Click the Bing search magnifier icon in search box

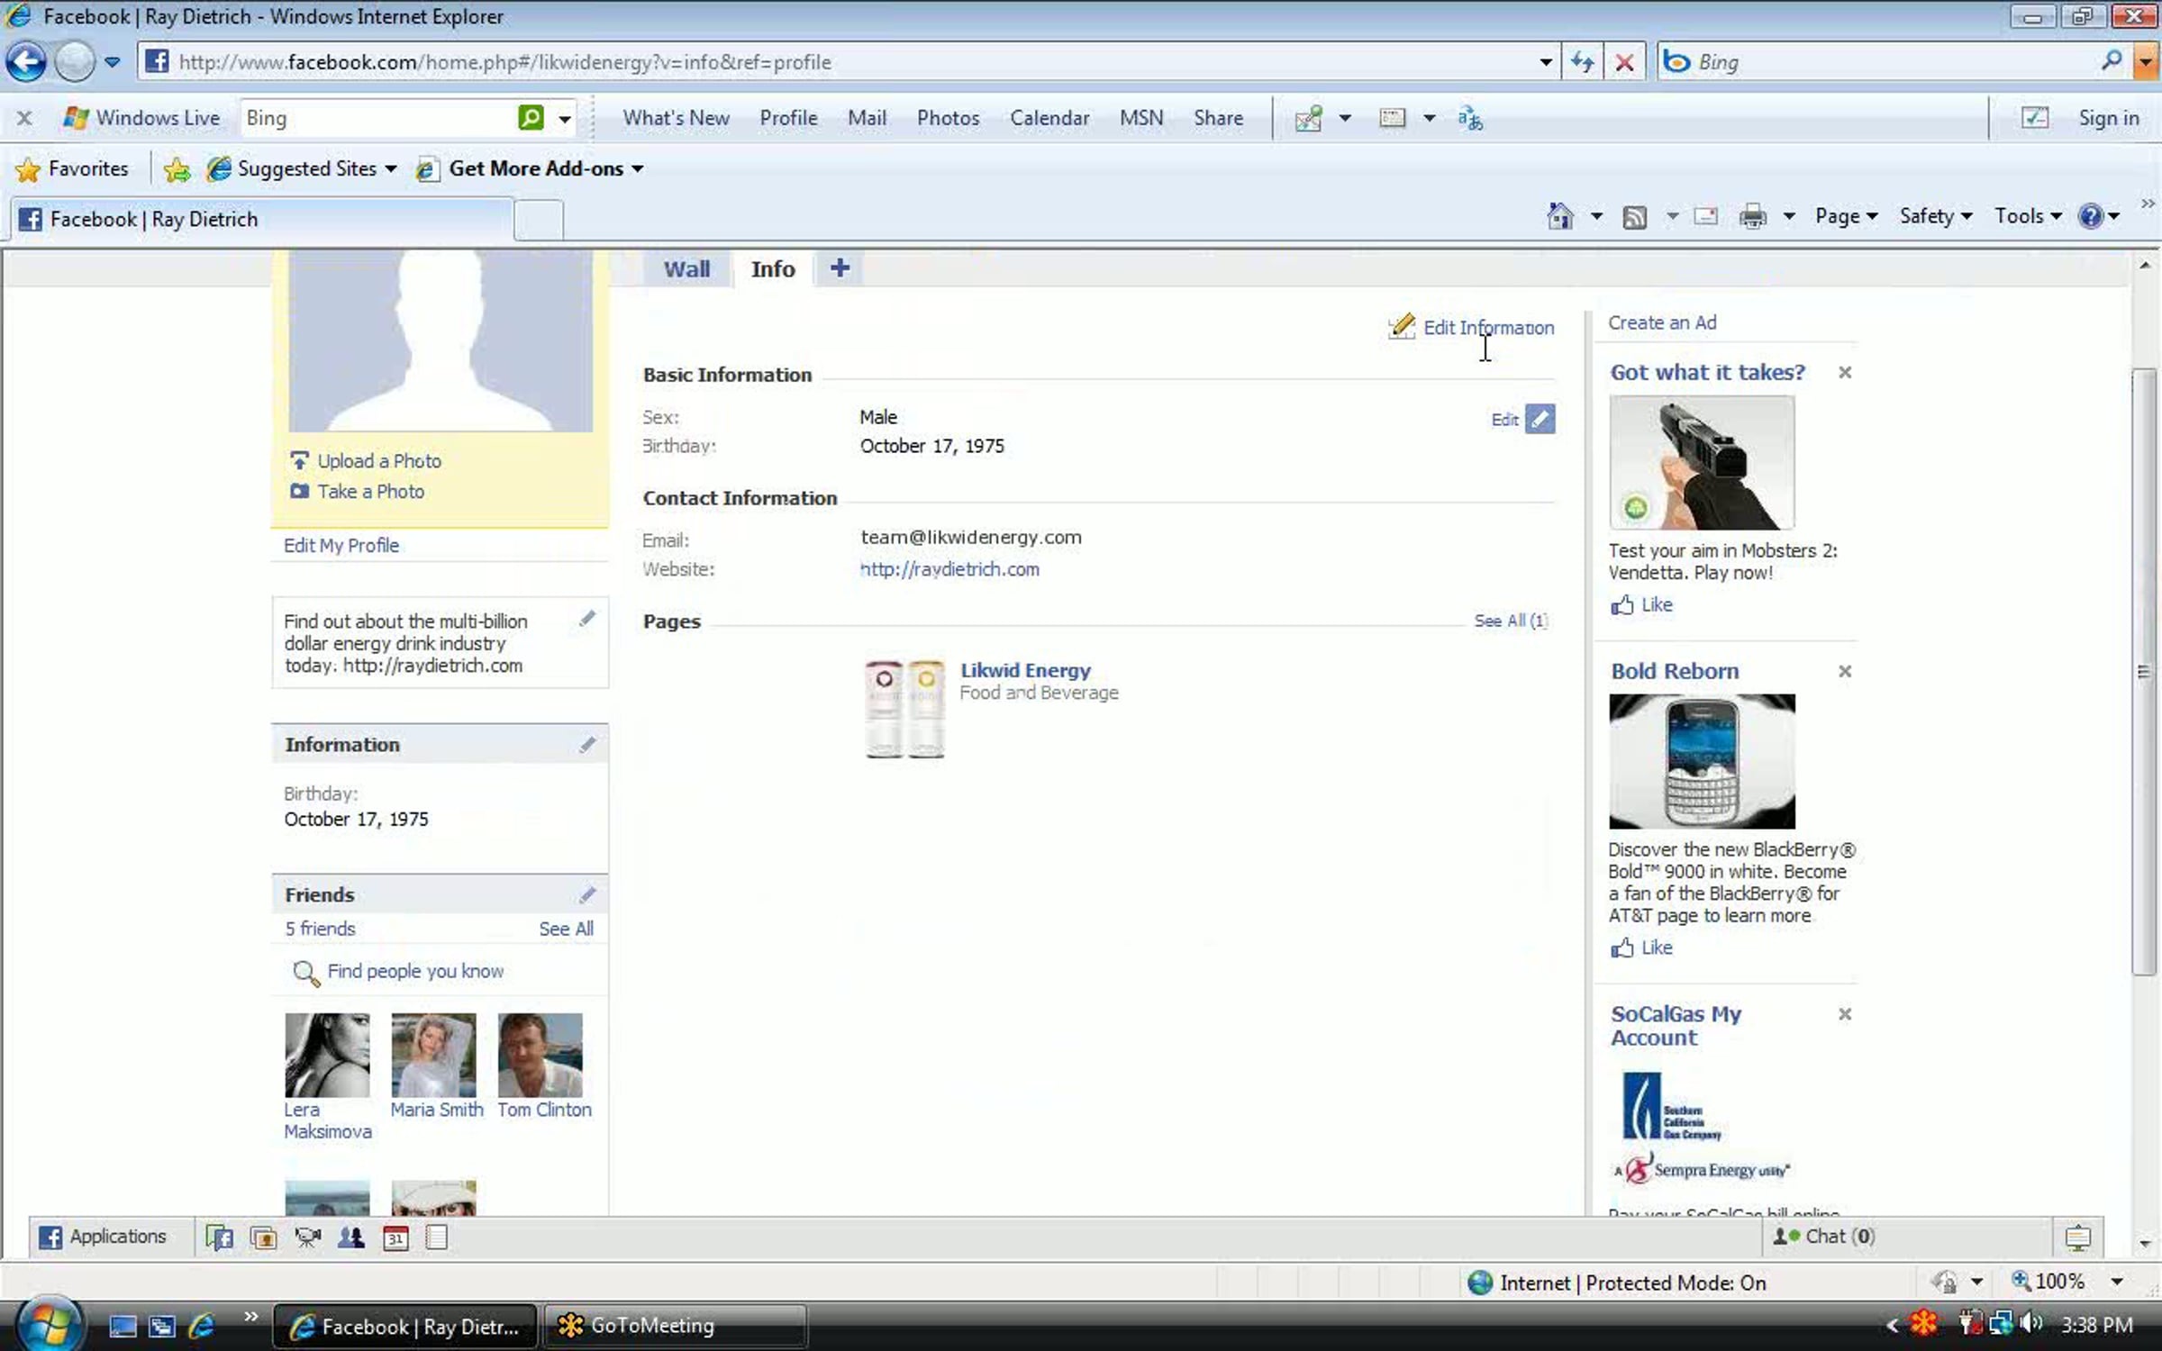(x=2112, y=61)
